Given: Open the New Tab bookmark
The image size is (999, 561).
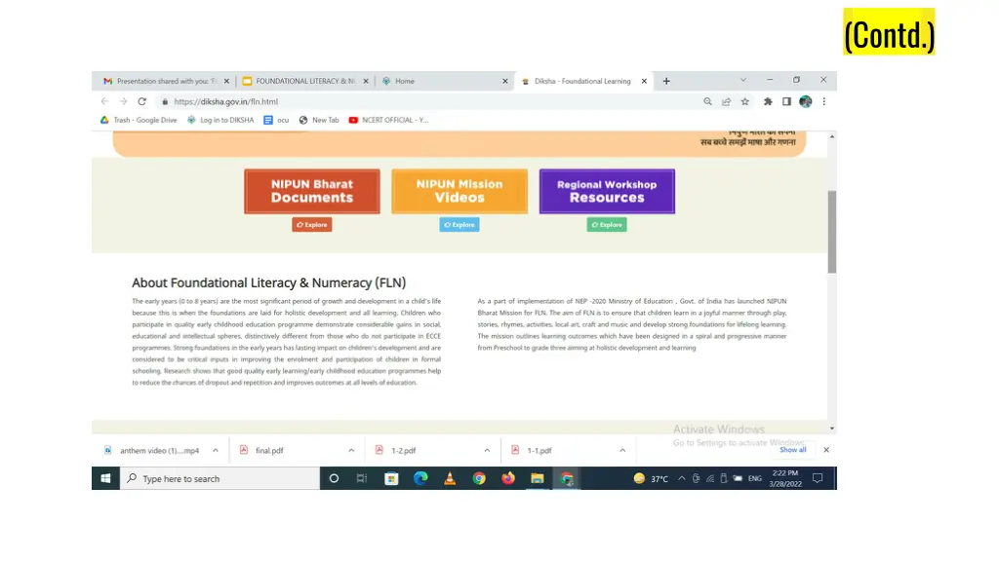Looking at the screenshot, I should (x=319, y=120).
